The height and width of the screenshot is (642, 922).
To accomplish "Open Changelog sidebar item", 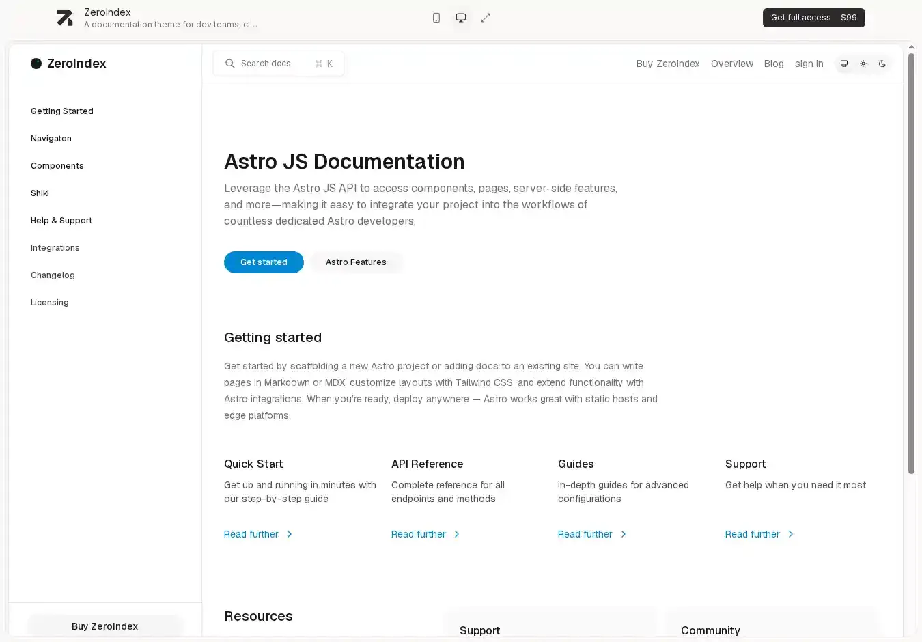I will [x=53, y=275].
